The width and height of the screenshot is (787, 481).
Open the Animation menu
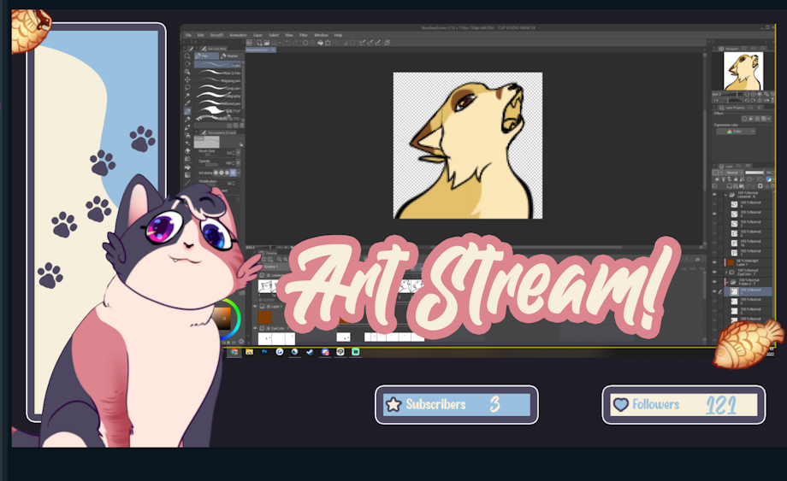coord(238,35)
